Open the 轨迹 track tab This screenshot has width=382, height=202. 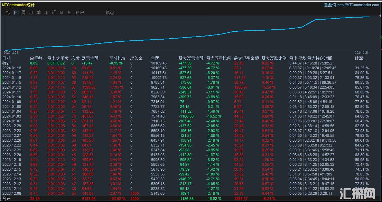(x=110, y=12)
